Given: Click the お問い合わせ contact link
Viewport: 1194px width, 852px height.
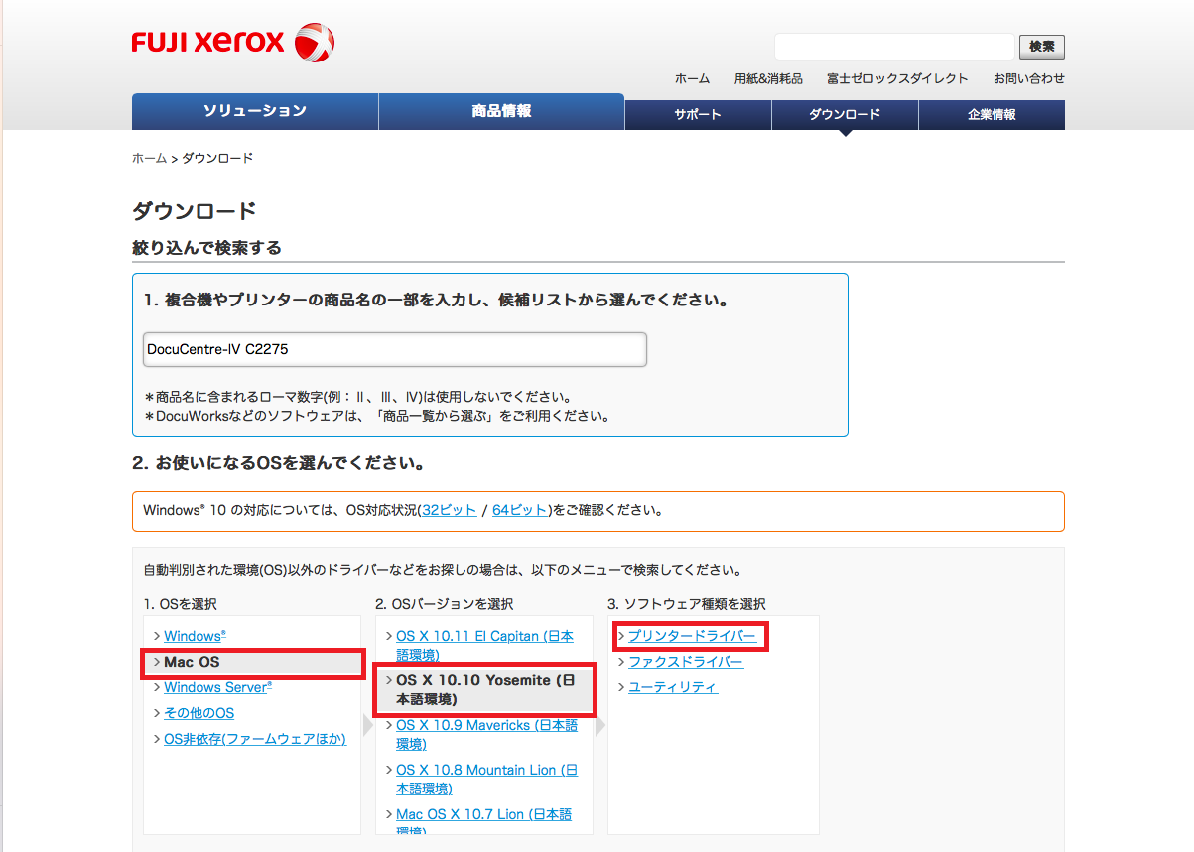Looking at the screenshot, I should [x=1028, y=78].
